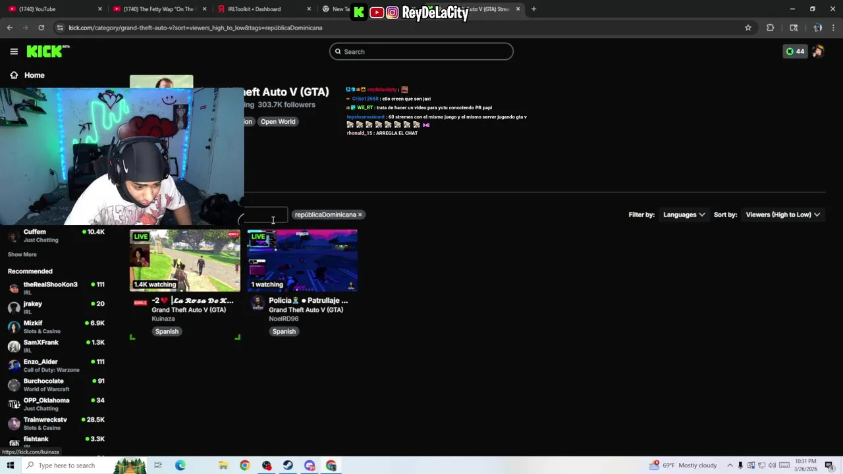Open File Explorer from taskbar
The height and width of the screenshot is (474, 843).
(x=223, y=465)
